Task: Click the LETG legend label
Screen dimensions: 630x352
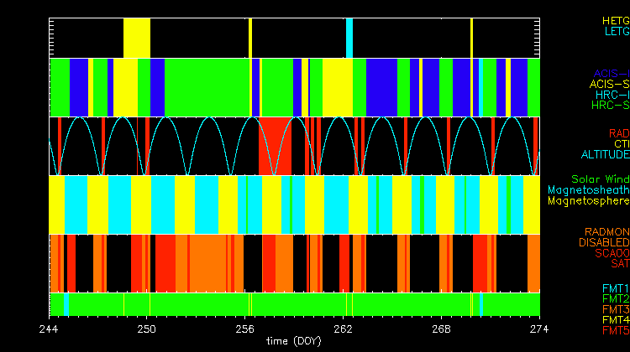Action: pos(616,31)
